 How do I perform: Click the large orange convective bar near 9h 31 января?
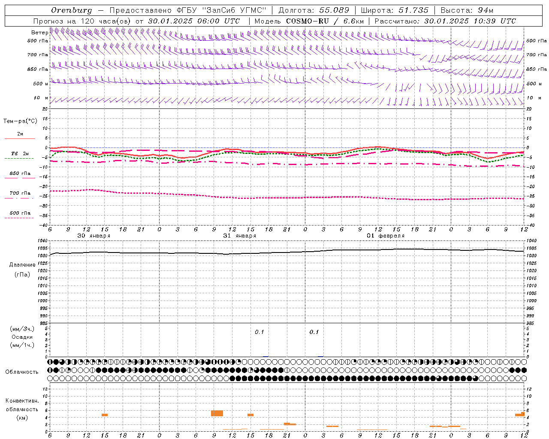(x=217, y=413)
